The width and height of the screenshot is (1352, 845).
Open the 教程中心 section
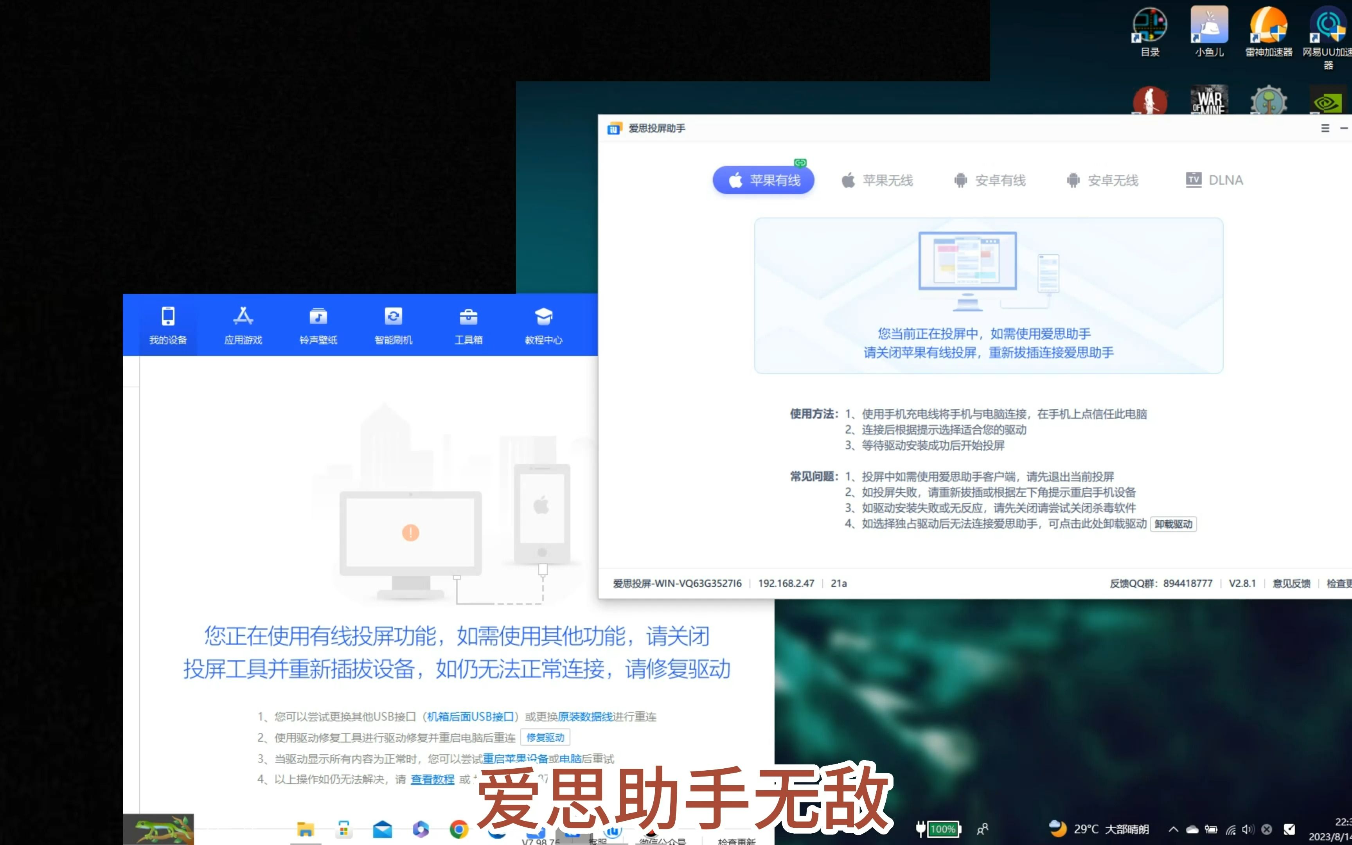pos(544,325)
